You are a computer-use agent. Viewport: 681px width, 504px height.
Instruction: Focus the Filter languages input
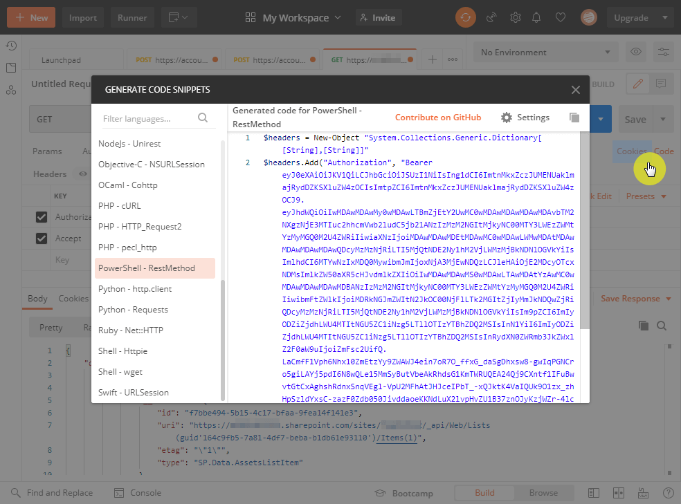click(147, 118)
